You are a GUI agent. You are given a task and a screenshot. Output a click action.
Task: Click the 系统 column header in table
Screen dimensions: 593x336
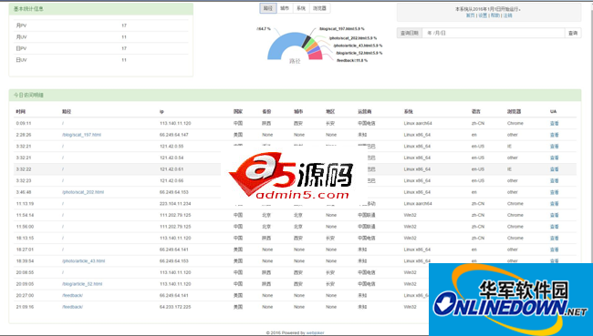409,111
